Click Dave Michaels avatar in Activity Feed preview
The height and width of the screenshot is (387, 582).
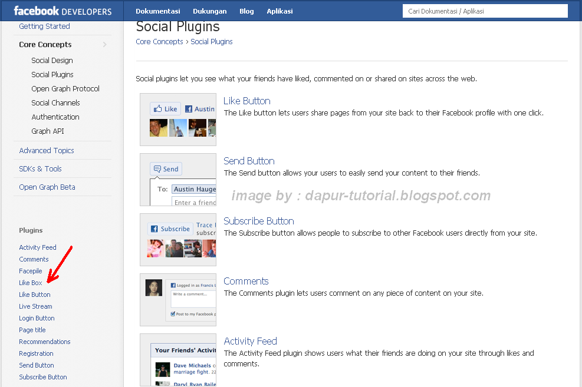click(163, 370)
